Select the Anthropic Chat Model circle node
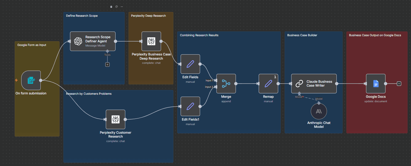Viewport: 411px width, 166px height. (x=319, y=111)
